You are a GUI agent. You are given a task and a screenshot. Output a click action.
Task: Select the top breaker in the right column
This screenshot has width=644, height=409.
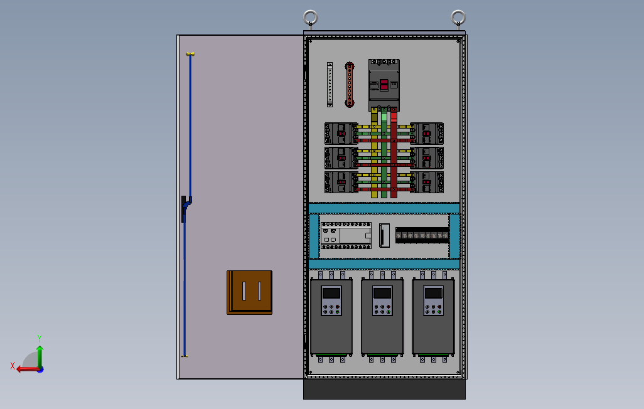coord(427,134)
